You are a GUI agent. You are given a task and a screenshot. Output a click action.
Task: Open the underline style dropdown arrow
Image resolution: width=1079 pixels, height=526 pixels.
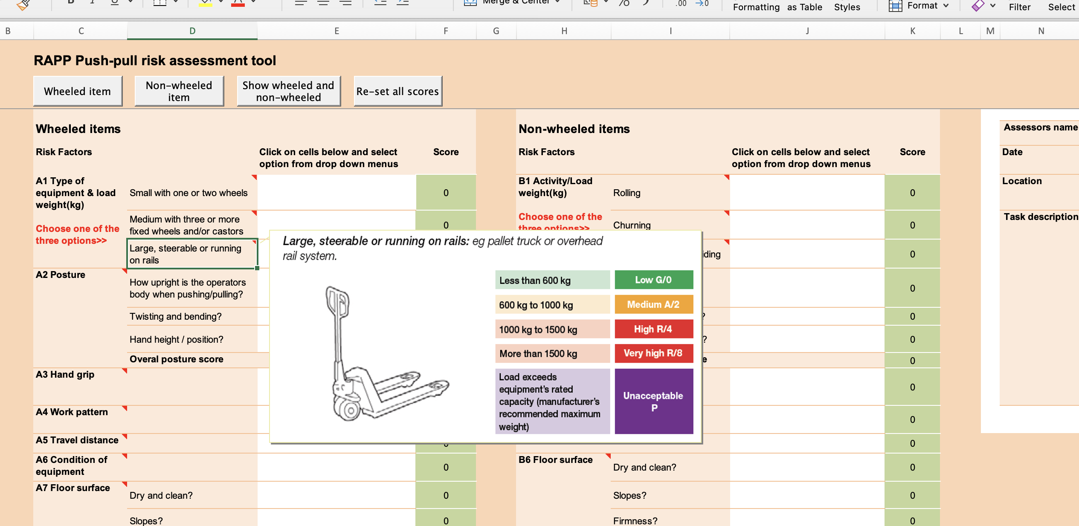pyautogui.click(x=131, y=2)
